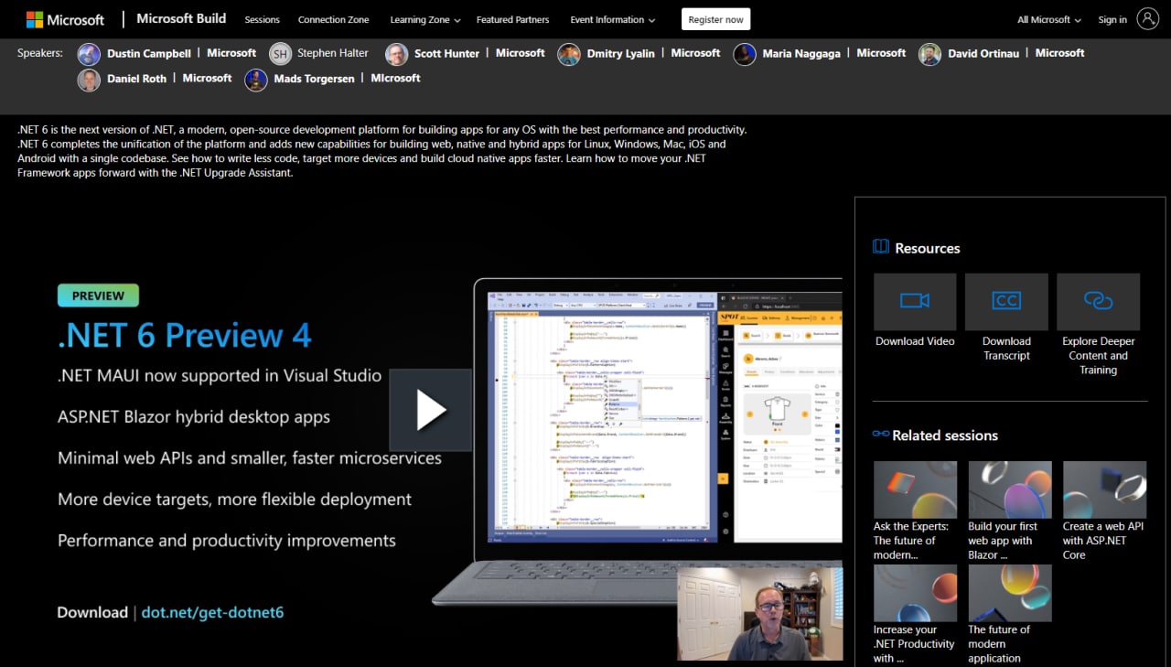1171x667 pixels.
Task: Click the Download Transcript CC icon
Action: click(x=1006, y=301)
